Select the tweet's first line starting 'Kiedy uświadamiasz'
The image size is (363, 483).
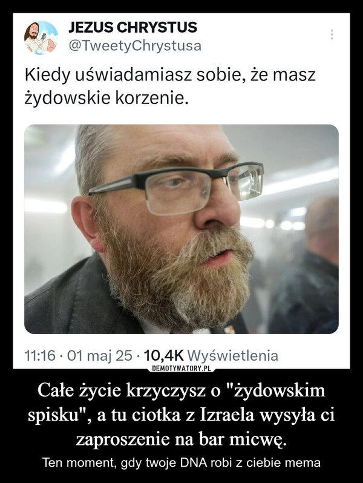point(170,75)
